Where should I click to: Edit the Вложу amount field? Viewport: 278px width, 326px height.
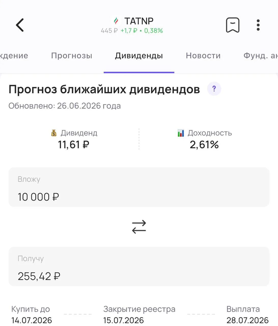point(139,187)
